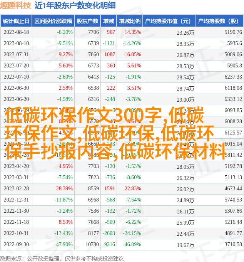Select the date cell 2023-02-28
The width and height of the screenshot is (244, 262).
pyautogui.click(x=16, y=189)
